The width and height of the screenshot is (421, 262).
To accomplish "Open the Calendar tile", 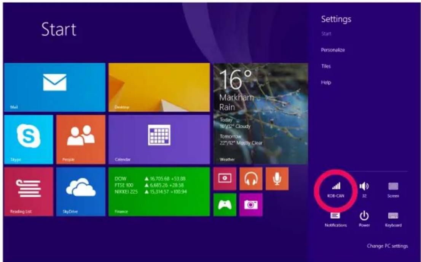I will (159, 140).
